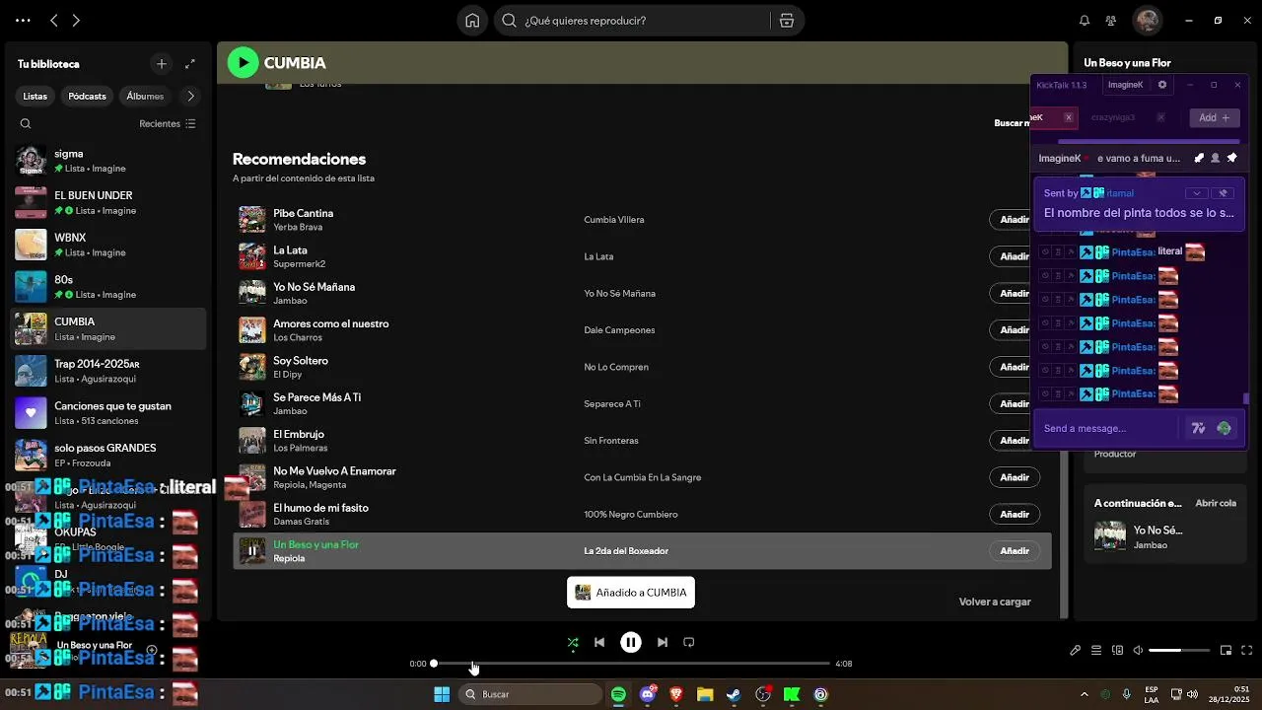Open the sigma playlist
The width and height of the screenshot is (1262, 710).
tap(108, 161)
